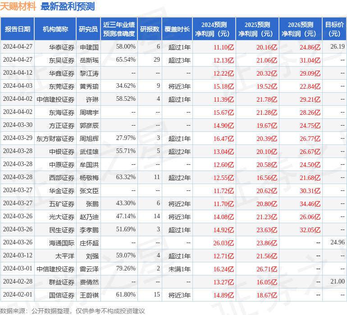Click accuracy value 34.62%

(126, 85)
